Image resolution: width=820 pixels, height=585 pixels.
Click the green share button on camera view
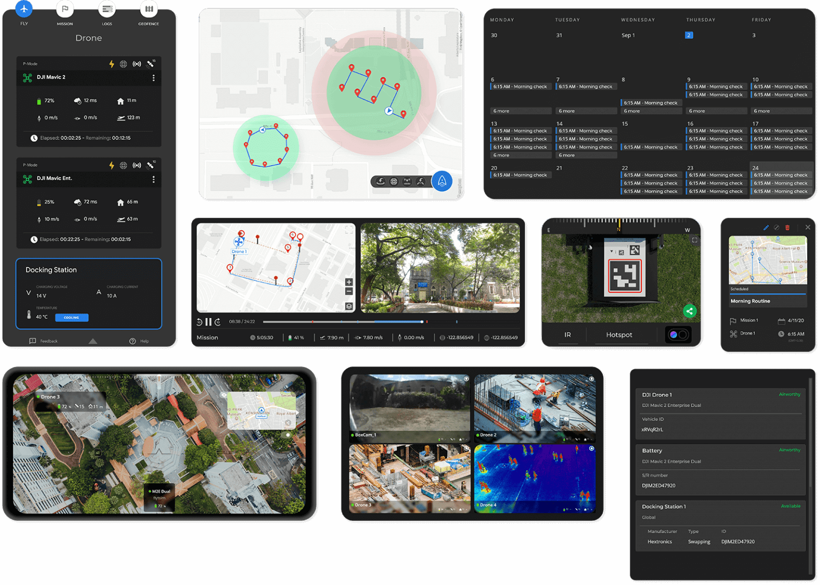[x=690, y=311]
